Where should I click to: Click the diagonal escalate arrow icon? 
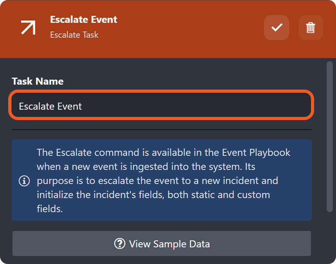tap(28, 27)
